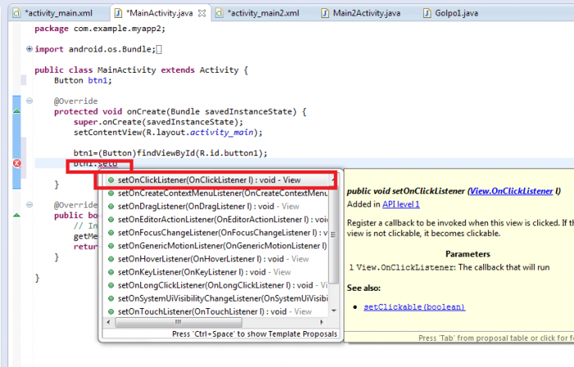Select the setOnEditorActionListener proposal
The height and width of the screenshot is (367, 574).
pos(216,220)
